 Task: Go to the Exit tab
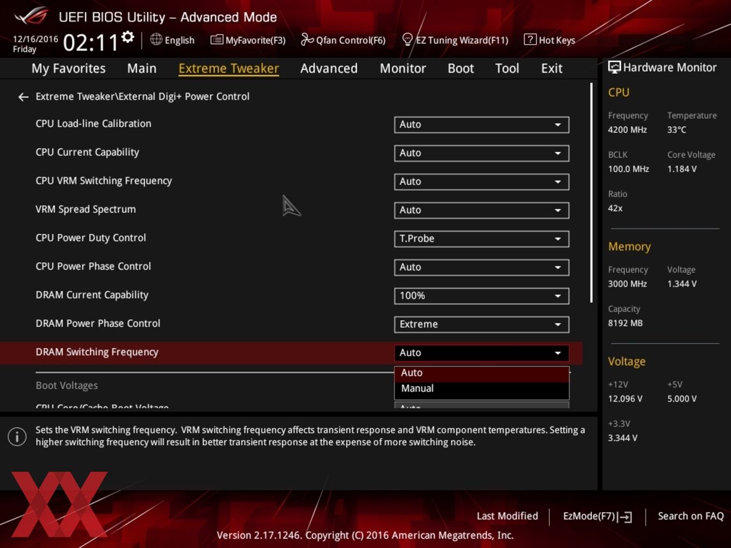pyautogui.click(x=551, y=68)
